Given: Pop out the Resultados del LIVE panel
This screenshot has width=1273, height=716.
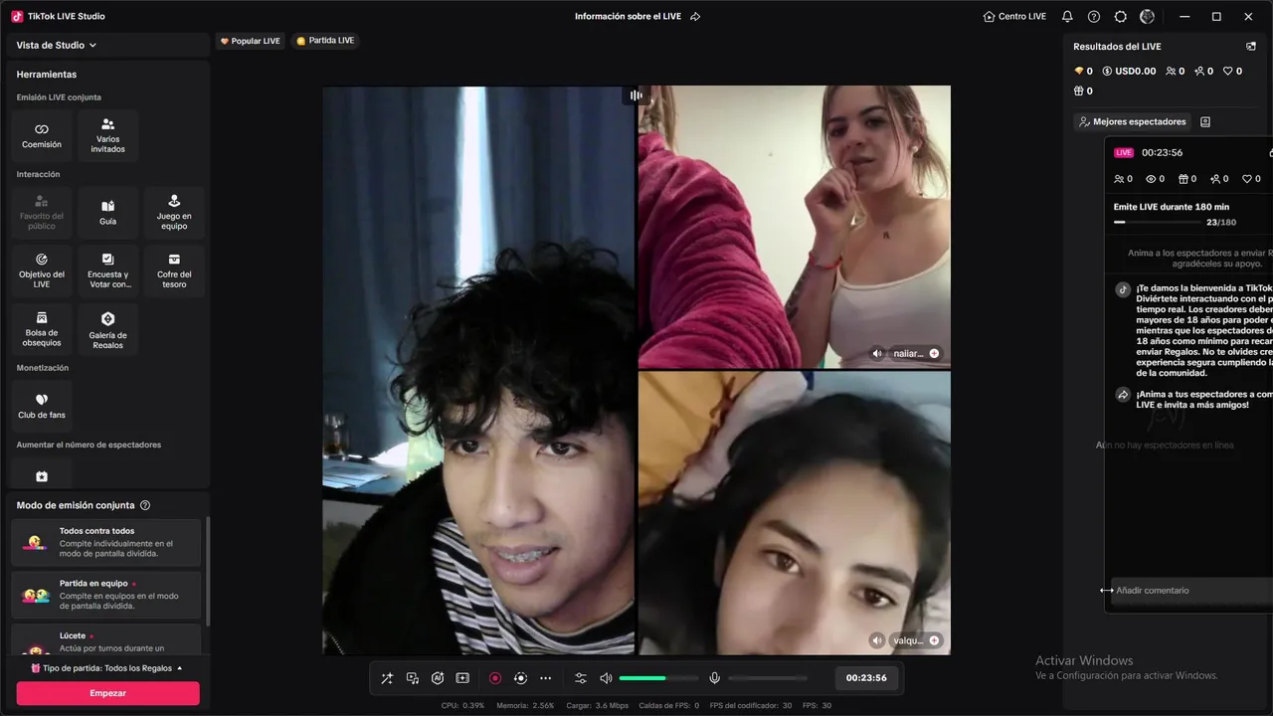Looking at the screenshot, I should click(x=1251, y=47).
